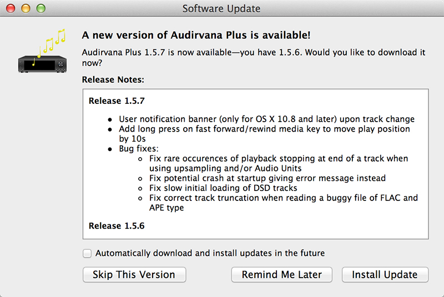The width and height of the screenshot is (444, 297).
Task: Close the Software Update window
Action: (11, 8)
